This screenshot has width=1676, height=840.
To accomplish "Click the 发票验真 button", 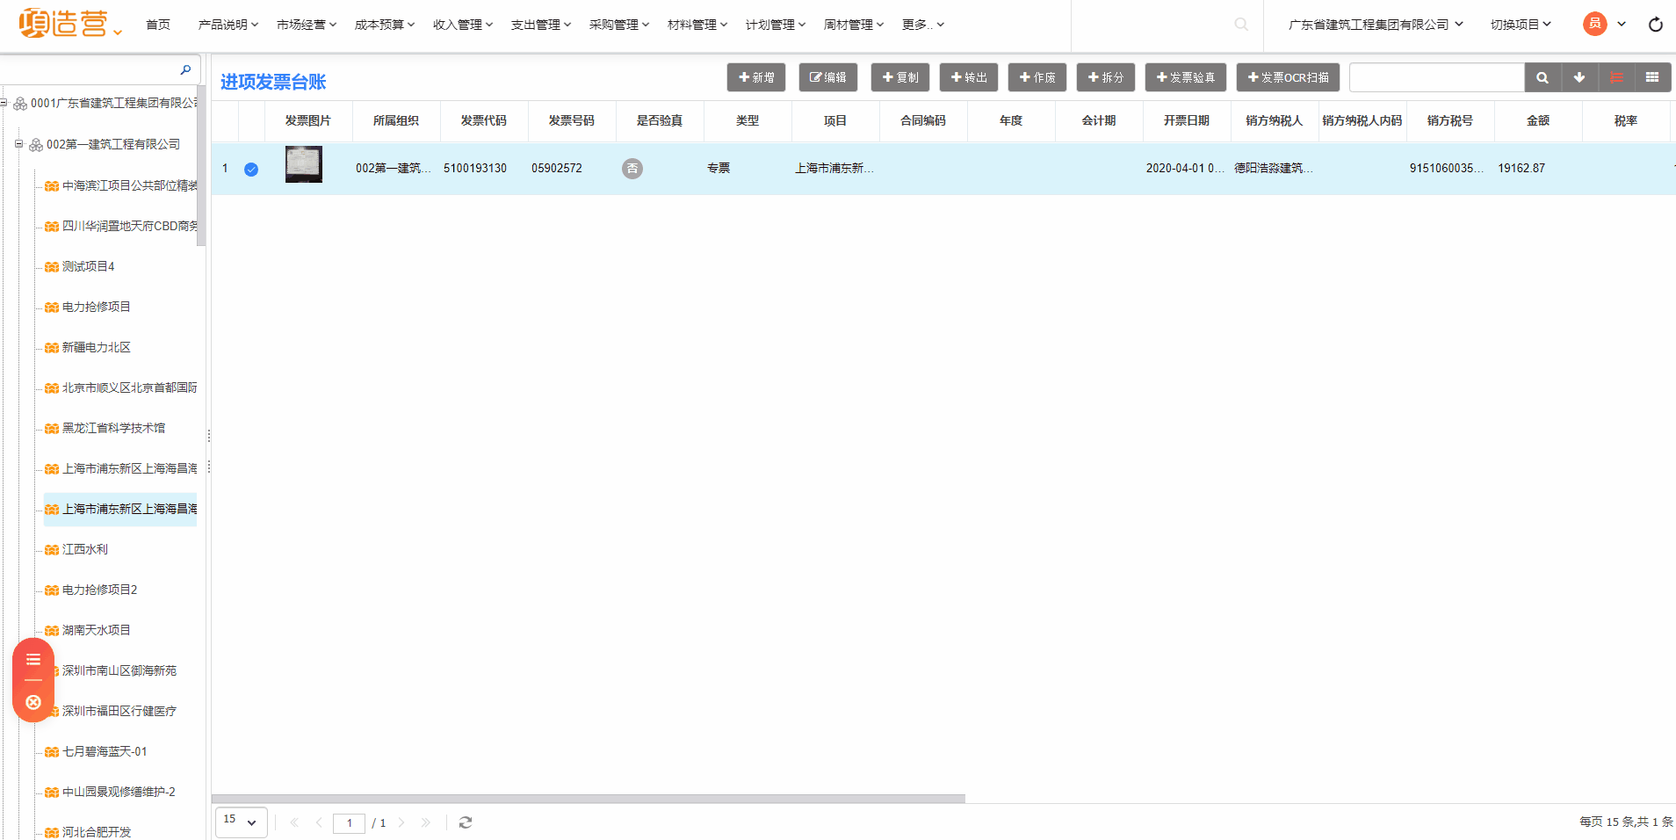I will [x=1186, y=77].
